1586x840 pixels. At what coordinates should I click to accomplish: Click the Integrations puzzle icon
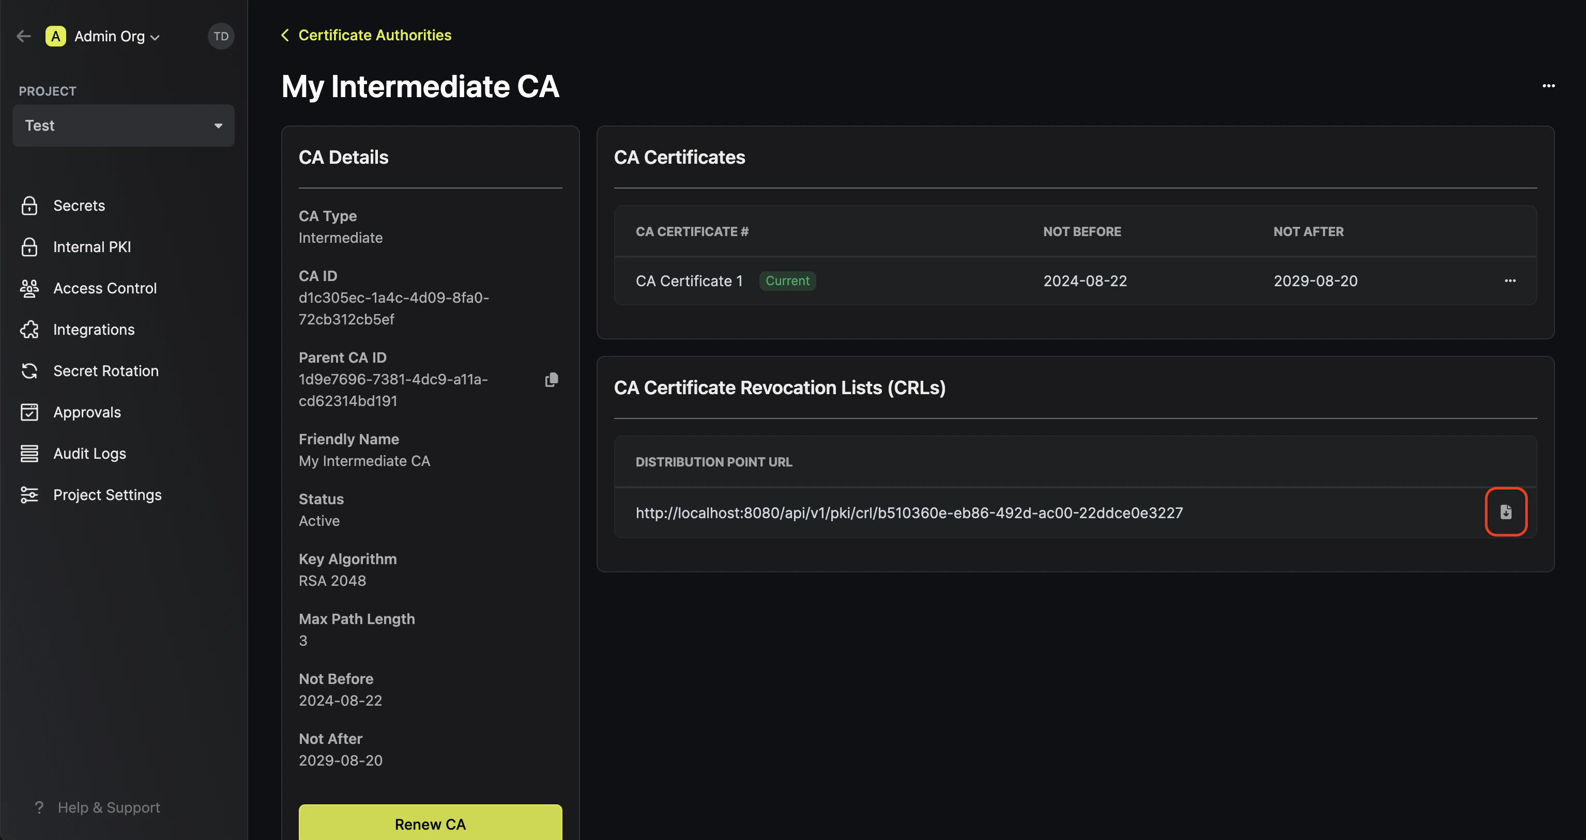pyautogui.click(x=29, y=329)
